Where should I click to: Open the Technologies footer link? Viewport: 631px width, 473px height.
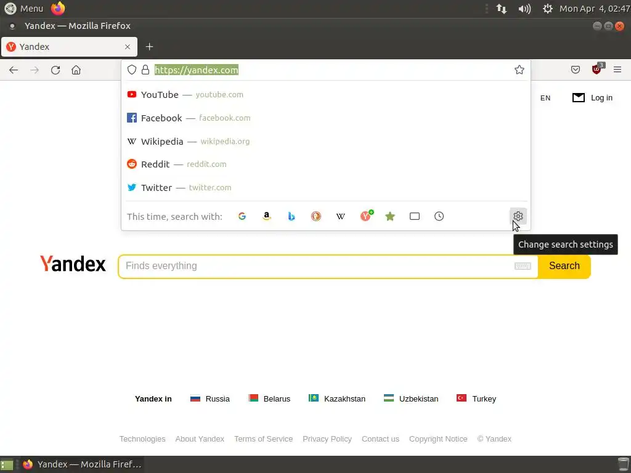[142, 439]
